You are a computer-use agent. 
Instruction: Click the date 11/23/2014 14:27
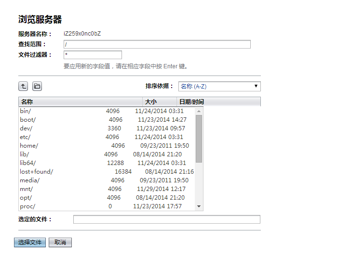pyautogui.click(x=162, y=120)
